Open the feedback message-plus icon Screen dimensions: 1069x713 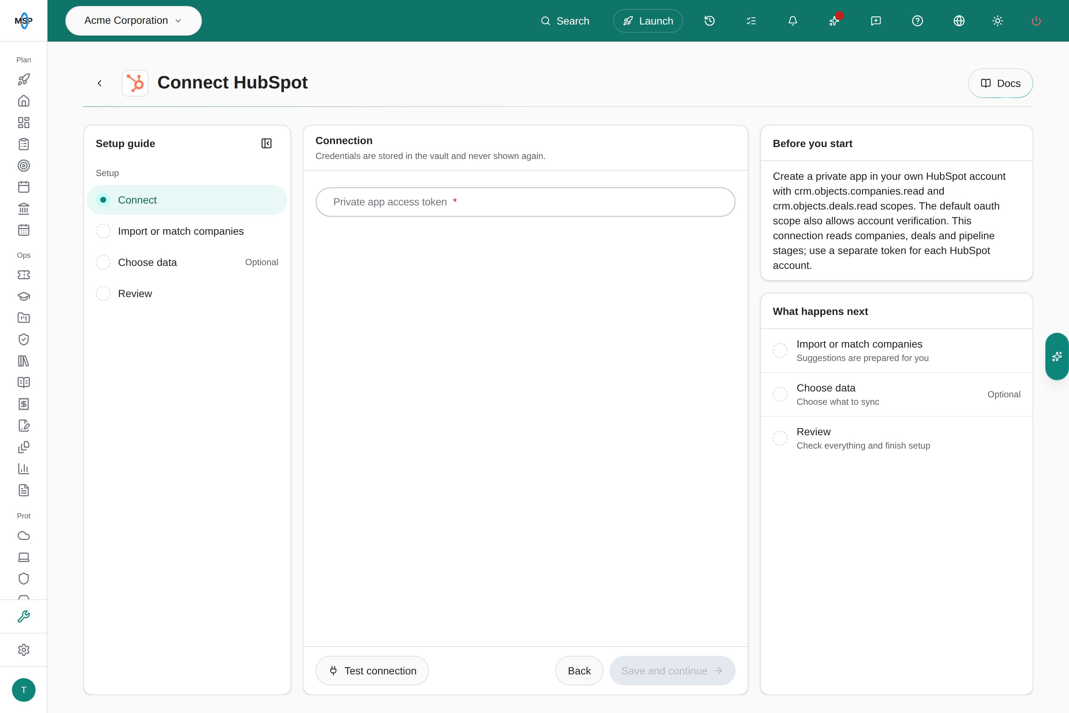[876, 21]
